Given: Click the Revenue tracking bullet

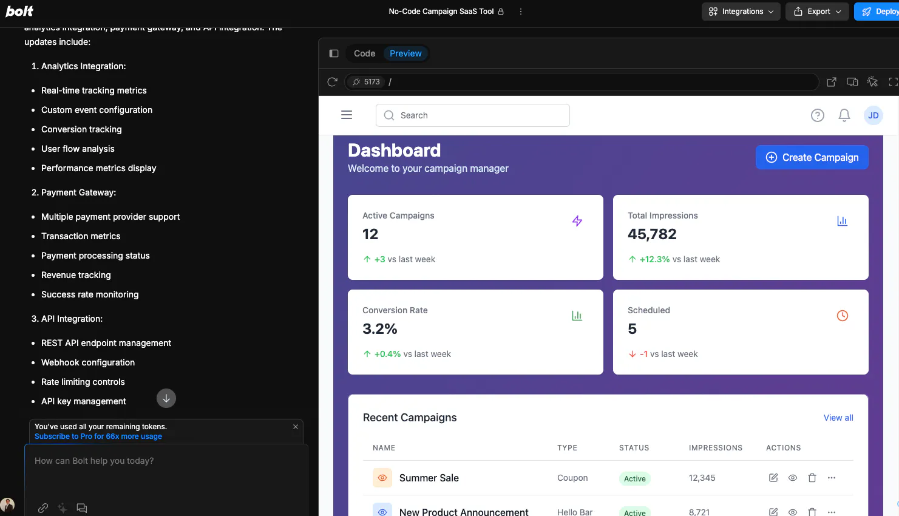Looking at the screenshot, I should (x=76, y=275).
